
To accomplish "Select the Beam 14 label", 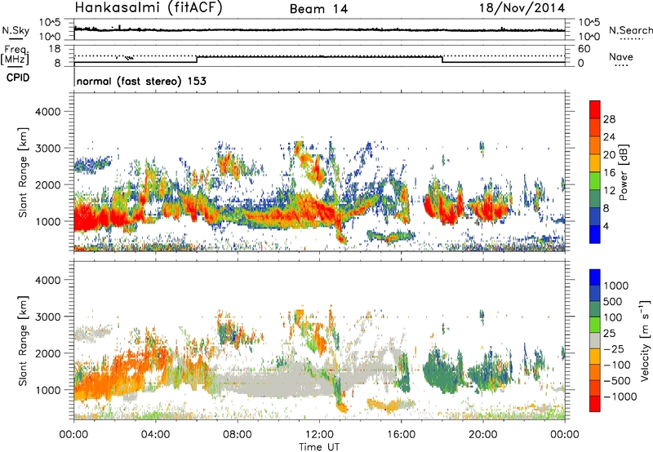I will tap(318, 9).
